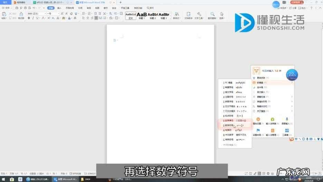The image size is (323, 182).
Task: Open the File menu dropdown
Action: click(x=7, y=8)
